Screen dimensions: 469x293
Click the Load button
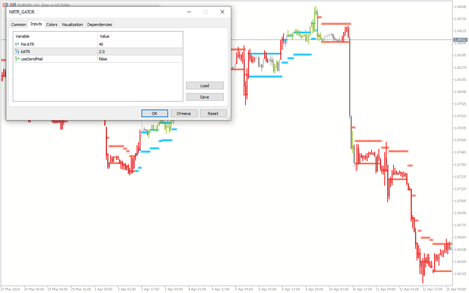point(205,86)
